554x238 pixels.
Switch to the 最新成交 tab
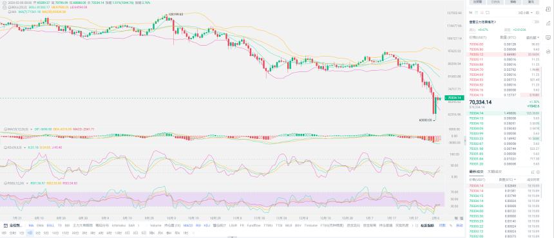(x=475, y=172)
